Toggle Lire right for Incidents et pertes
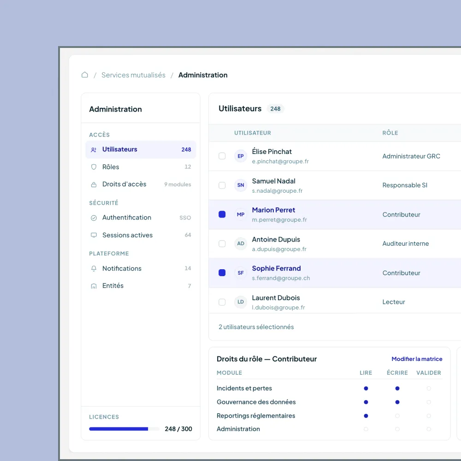This screenshot has width=461, height=461. click(x=366, y=388)
